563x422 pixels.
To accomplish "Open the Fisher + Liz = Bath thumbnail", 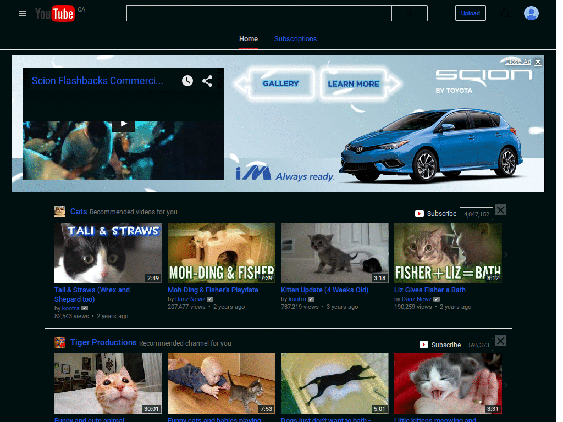I will [x=448, y=253].
